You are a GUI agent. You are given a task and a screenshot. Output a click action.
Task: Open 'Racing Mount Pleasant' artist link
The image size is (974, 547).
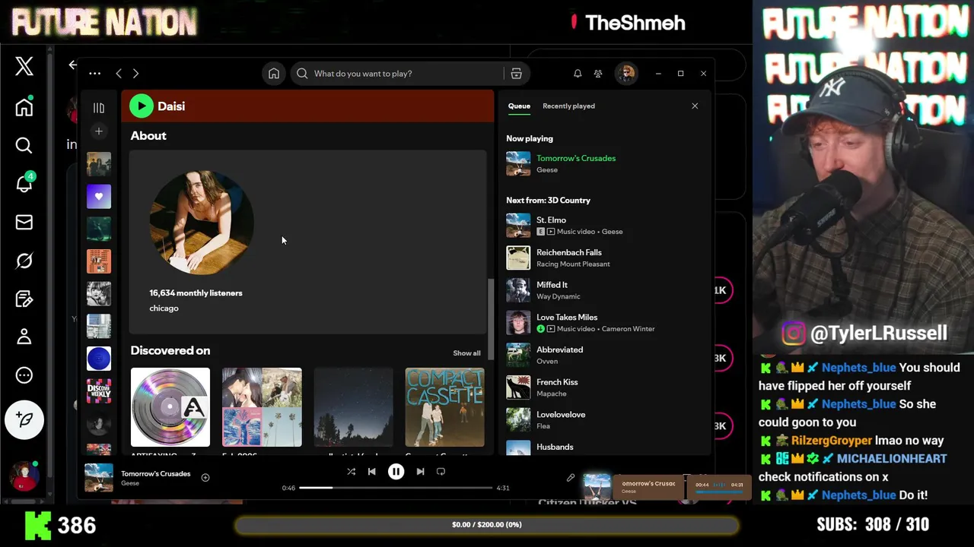573,264
